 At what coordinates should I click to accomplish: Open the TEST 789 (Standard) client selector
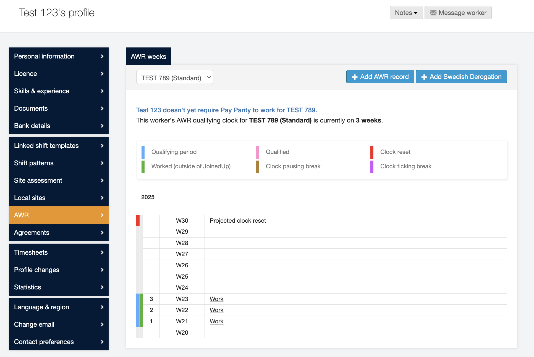coord(175,78)
